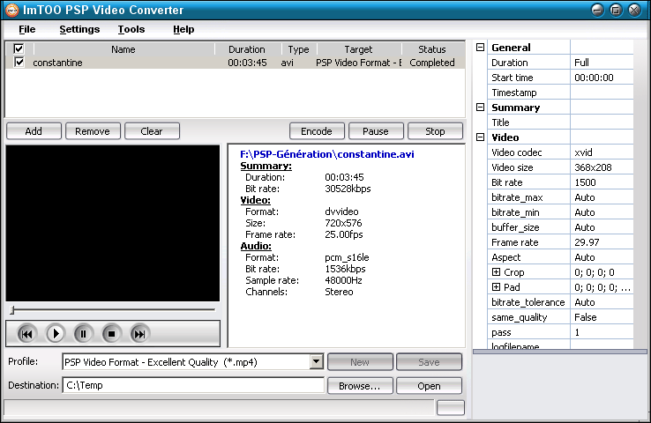This screenshot has width=651, height=423.
Task: Click the Clear button
Action: pos(152,131)
